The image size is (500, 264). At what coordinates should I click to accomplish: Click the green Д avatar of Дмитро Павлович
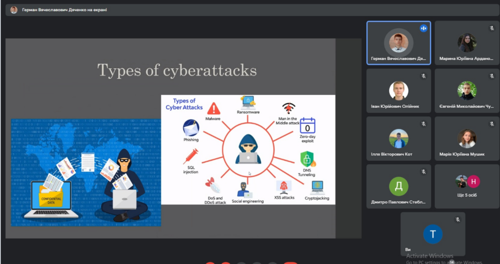tap(398, 186)
